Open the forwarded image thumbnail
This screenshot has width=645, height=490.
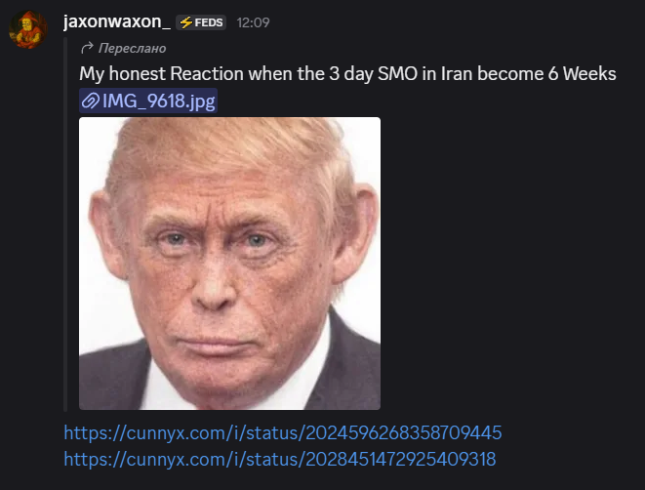(229, 264)
